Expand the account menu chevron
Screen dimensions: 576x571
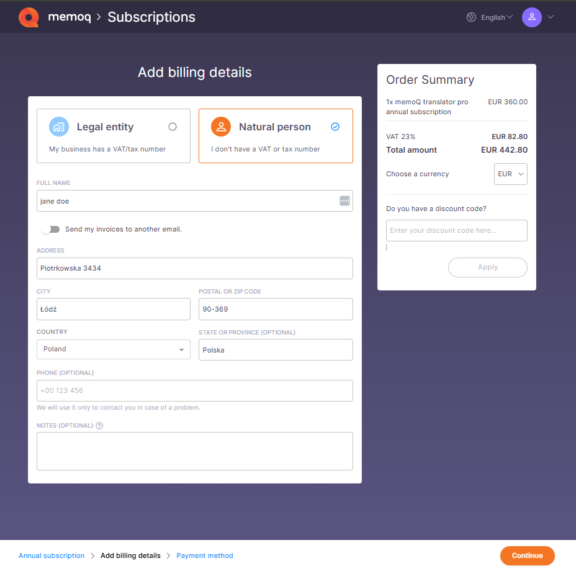coord(551,17)
